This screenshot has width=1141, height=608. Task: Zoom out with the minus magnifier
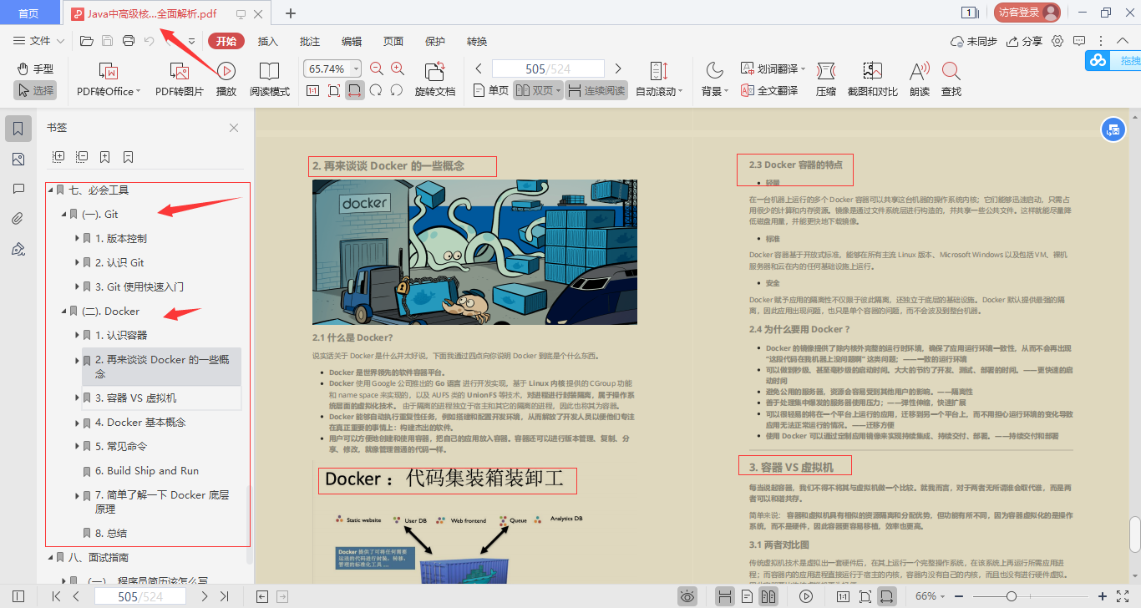pyautogui.click(x=377, y=69)
